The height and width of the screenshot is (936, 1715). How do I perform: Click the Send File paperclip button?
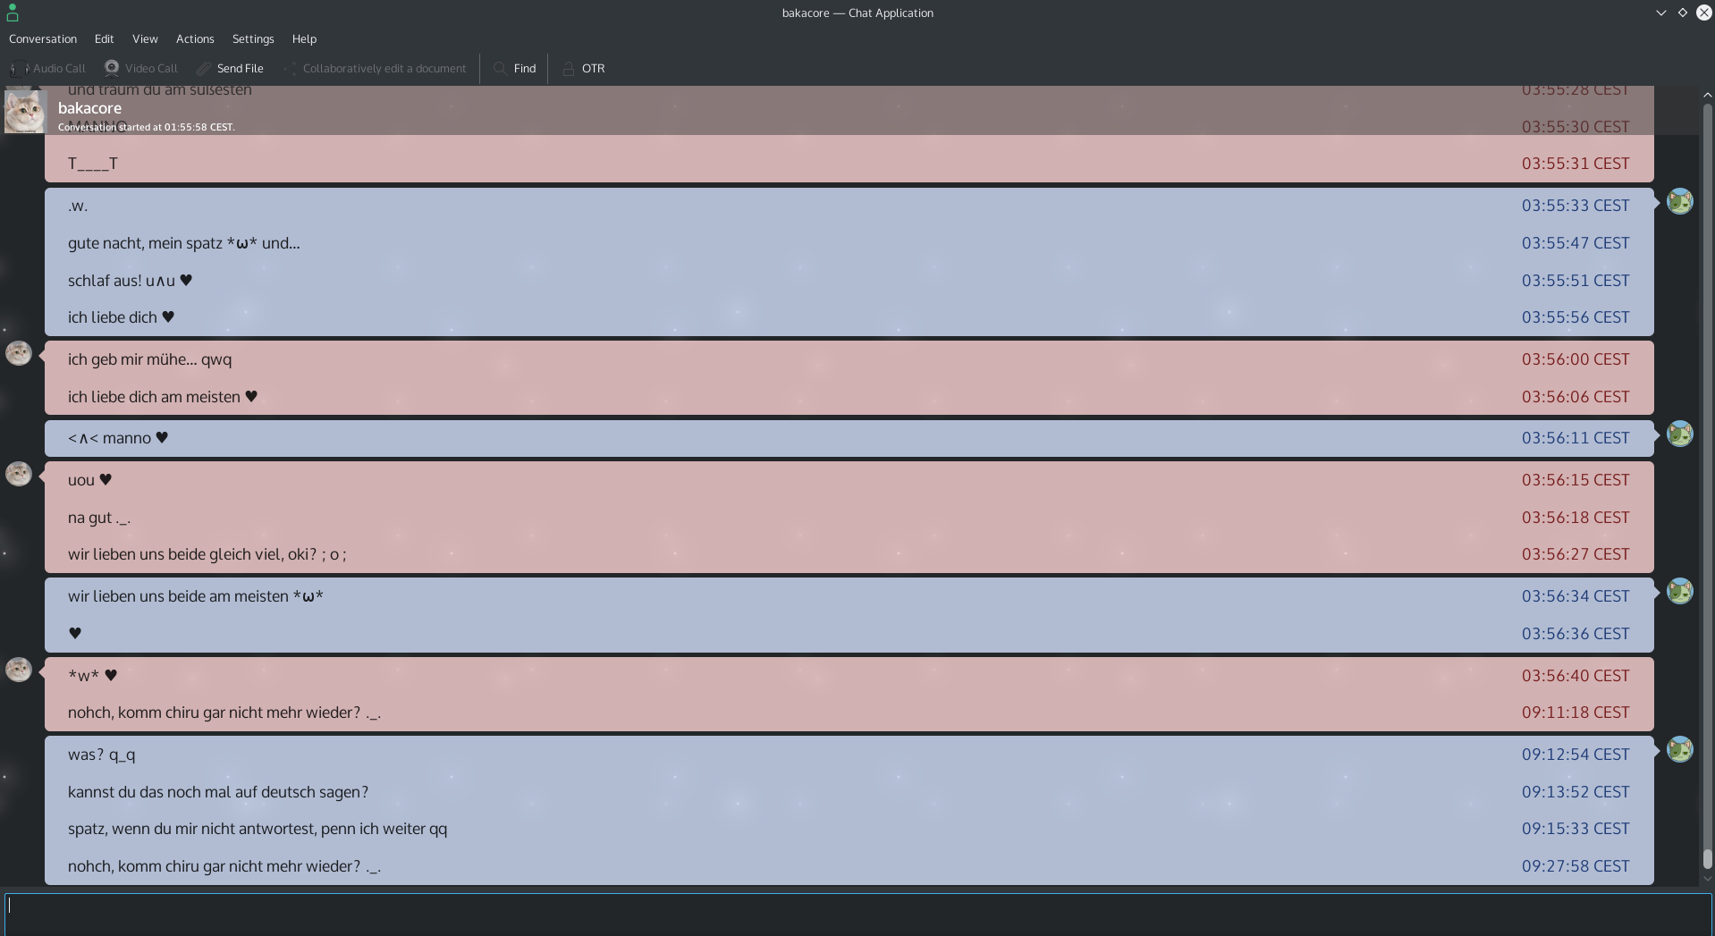tap(231, 68)
